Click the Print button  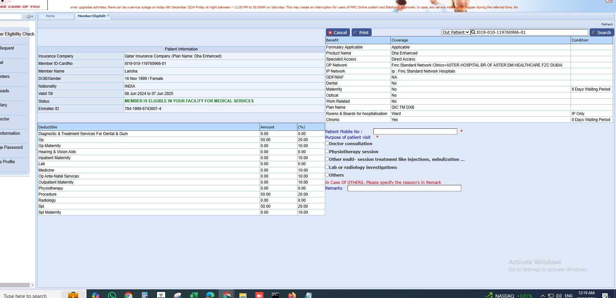361,32
